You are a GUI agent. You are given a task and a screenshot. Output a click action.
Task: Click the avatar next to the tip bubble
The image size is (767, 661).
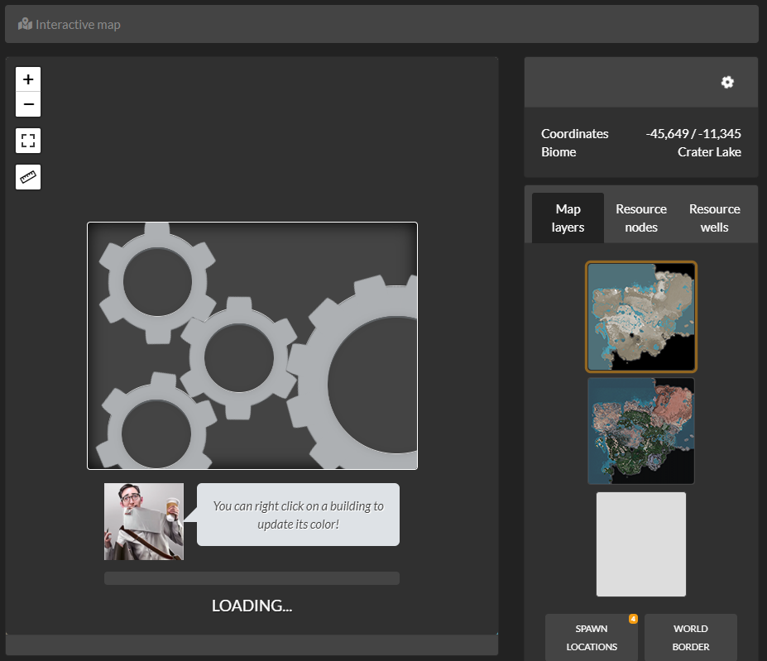[143, 521]
